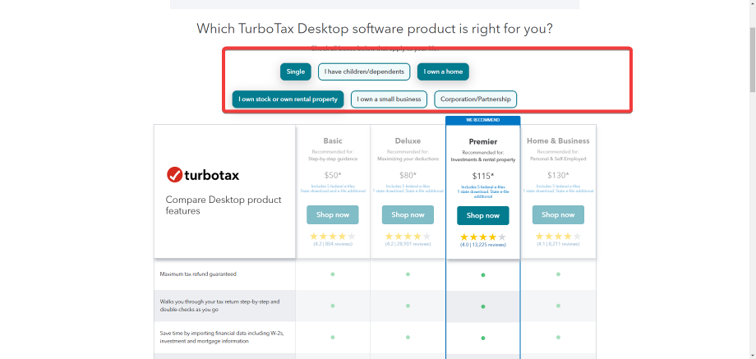Open Basic star rating reviews

333,236
